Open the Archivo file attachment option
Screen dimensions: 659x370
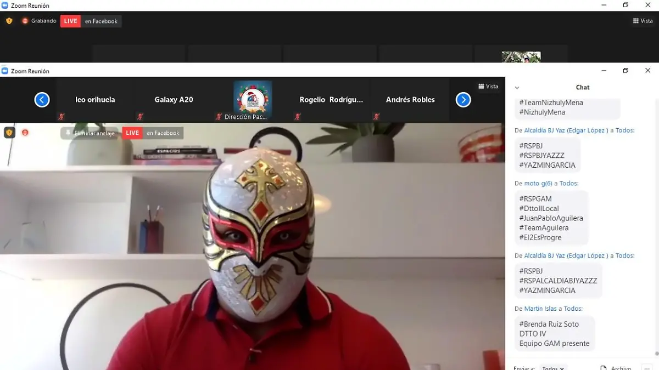click(x=616, y=368)
